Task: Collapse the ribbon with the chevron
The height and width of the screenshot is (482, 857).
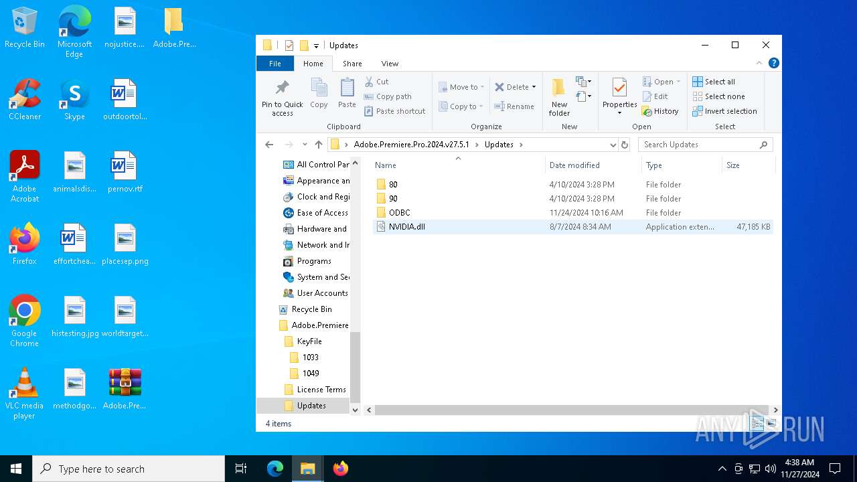Action: tap(759, 64)
